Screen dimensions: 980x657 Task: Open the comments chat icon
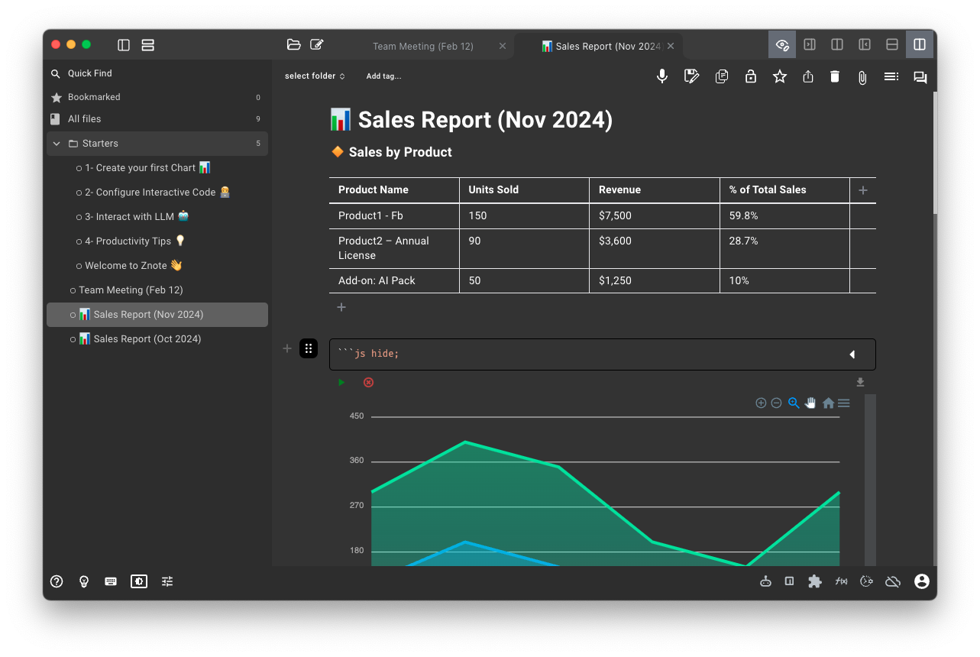click(920, 77)
